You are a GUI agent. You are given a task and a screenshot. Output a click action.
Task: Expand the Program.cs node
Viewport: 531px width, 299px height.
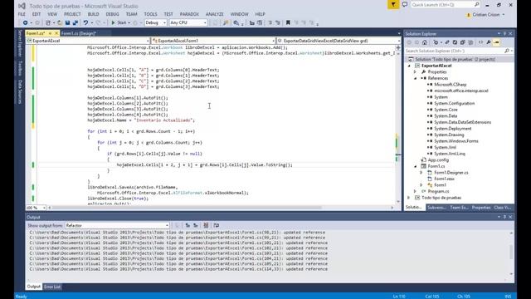pos(415,192)
